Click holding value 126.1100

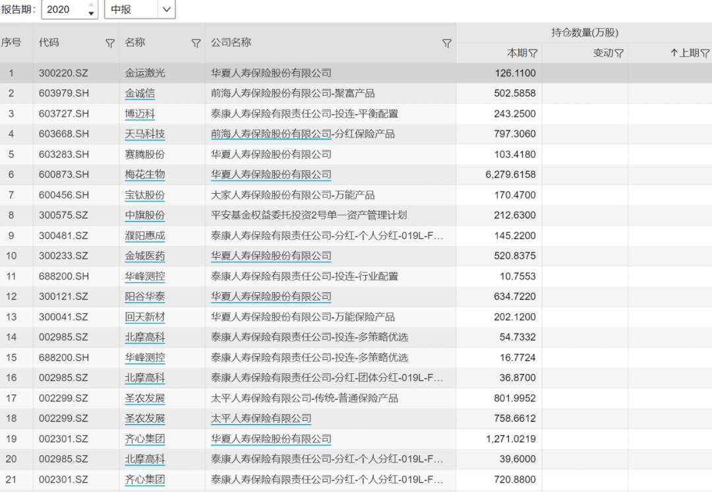tap(516, 73)
